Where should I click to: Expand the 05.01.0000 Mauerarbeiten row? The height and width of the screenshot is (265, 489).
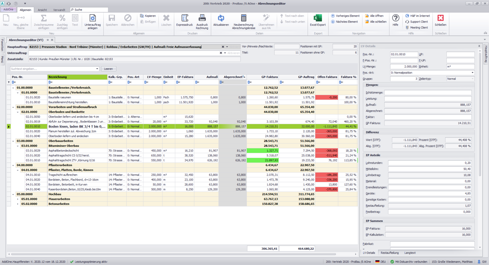[18, 199]
